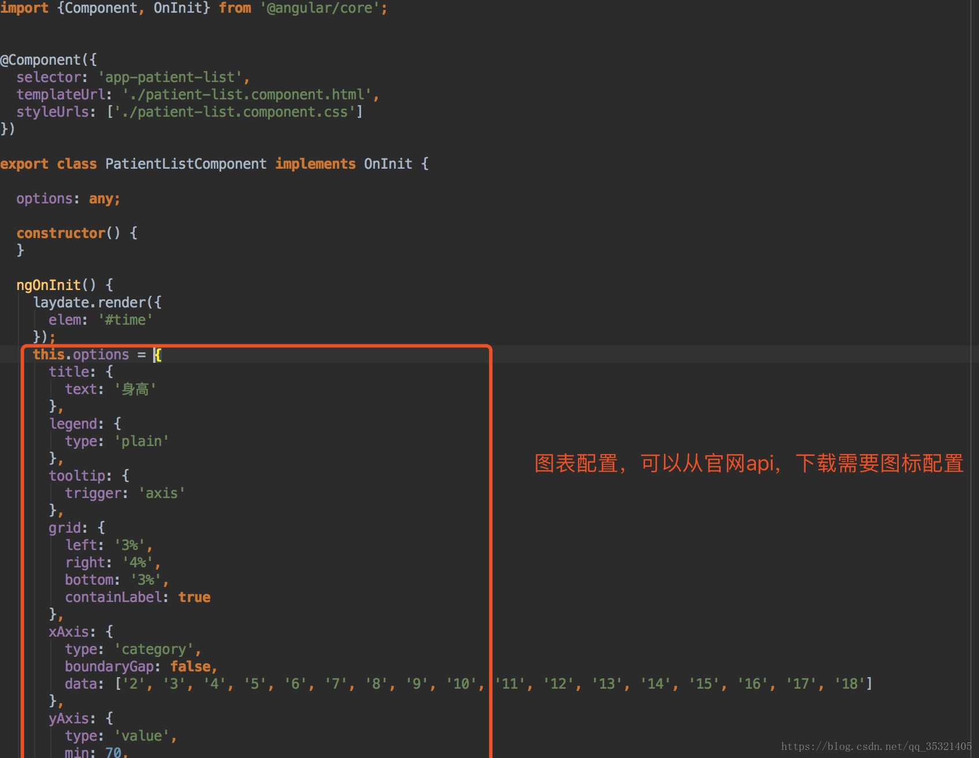Viewport: 979px width, 758px height.
Task: Click the title: { property line
Action: (x=81, y=372)
